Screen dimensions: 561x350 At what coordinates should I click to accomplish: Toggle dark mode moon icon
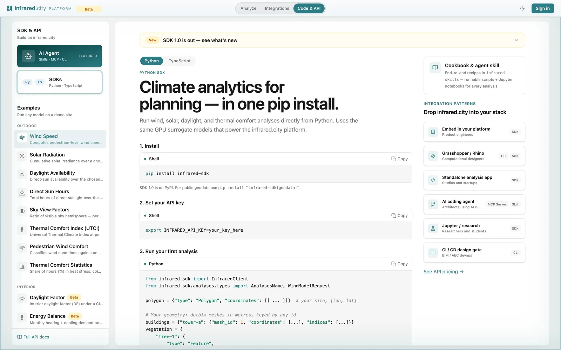tap(522, 8)
